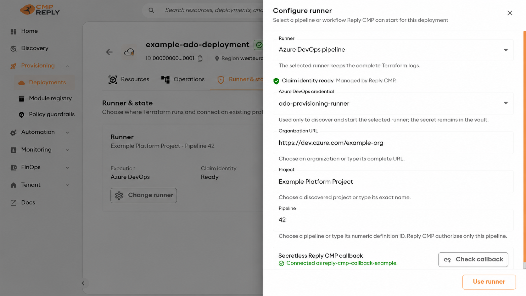The width and height of the screenshot is (526, 296).
Task: Open Discovery in the sidebar
Action: 35,48
